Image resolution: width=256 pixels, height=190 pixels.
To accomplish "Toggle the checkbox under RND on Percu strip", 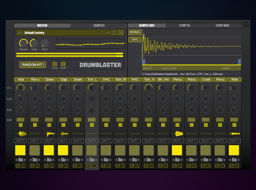I will point(177,125).
